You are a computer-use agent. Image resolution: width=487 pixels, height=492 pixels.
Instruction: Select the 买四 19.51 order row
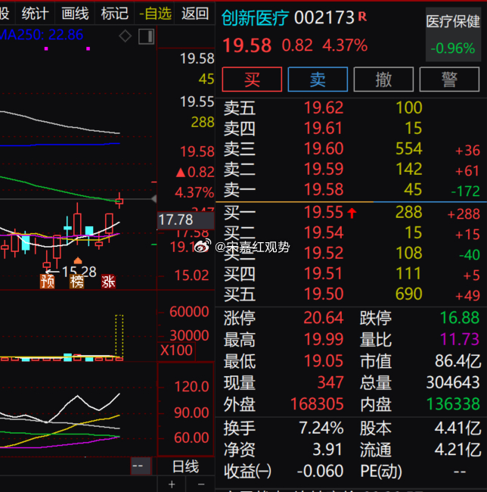pos(351,273)
